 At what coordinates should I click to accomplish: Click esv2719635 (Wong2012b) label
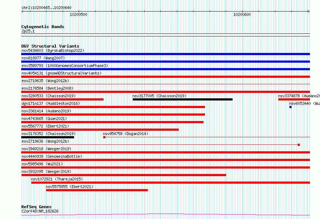(x=45, y=81)
